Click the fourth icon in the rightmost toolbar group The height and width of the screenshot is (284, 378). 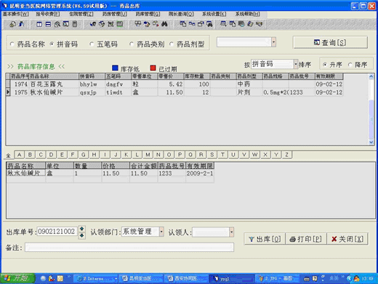point(250,24)
